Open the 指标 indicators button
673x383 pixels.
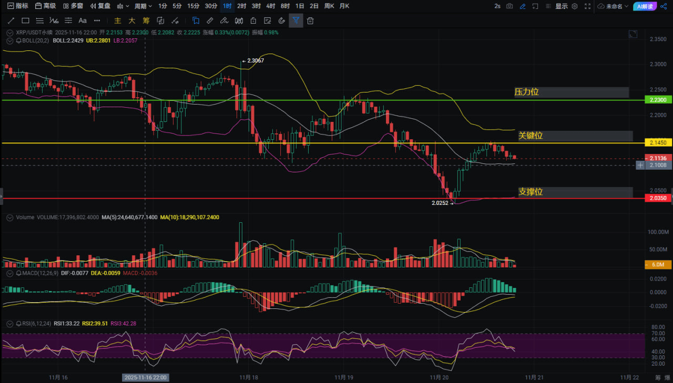pos(18,6)
